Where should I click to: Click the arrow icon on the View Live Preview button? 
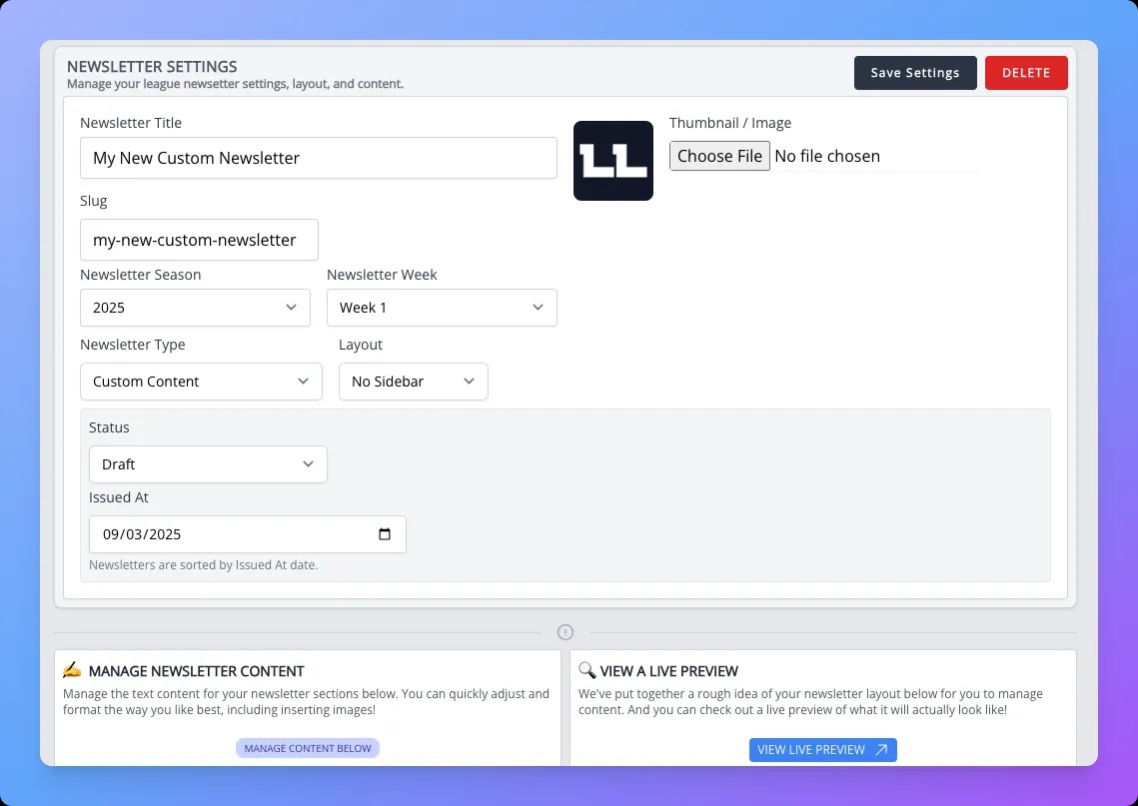point(881,750)
